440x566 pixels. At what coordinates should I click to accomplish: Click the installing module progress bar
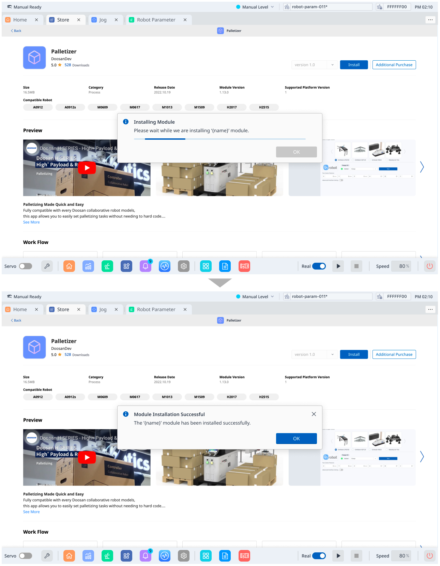click(219, 139)
